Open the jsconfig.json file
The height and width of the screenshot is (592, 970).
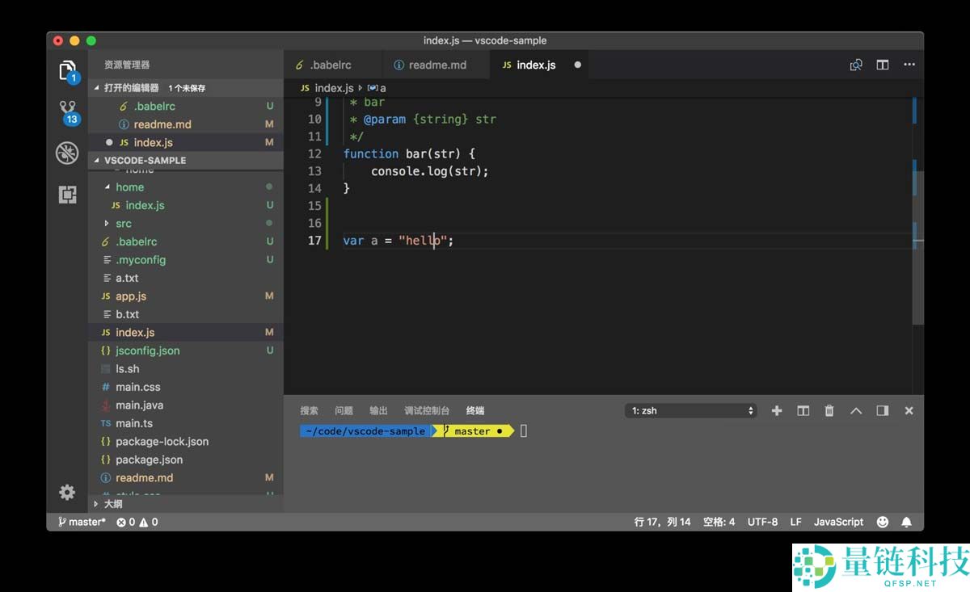point(186,351)
